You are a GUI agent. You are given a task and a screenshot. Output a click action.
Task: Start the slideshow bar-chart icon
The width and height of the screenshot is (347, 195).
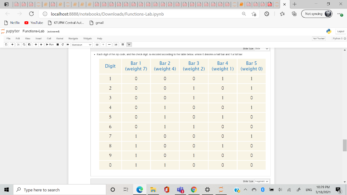coord(116,44)
